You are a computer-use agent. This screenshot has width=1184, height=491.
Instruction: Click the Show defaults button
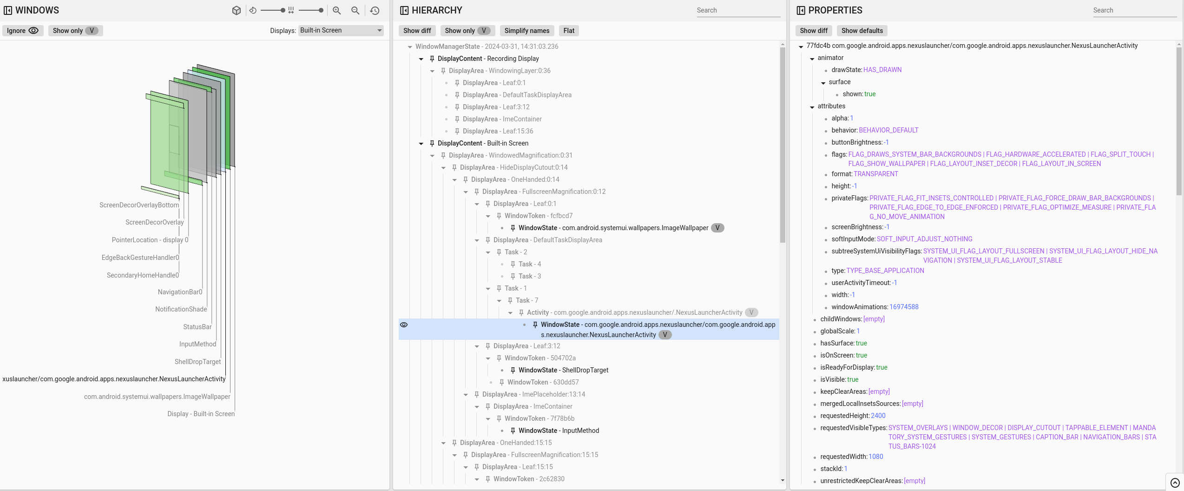coord(862,30)
